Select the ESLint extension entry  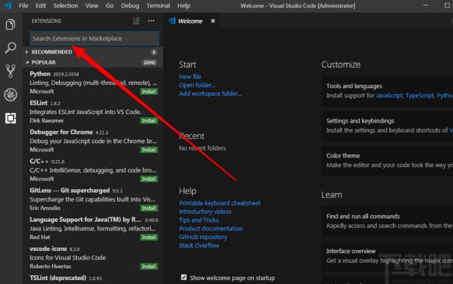[93, 112]
